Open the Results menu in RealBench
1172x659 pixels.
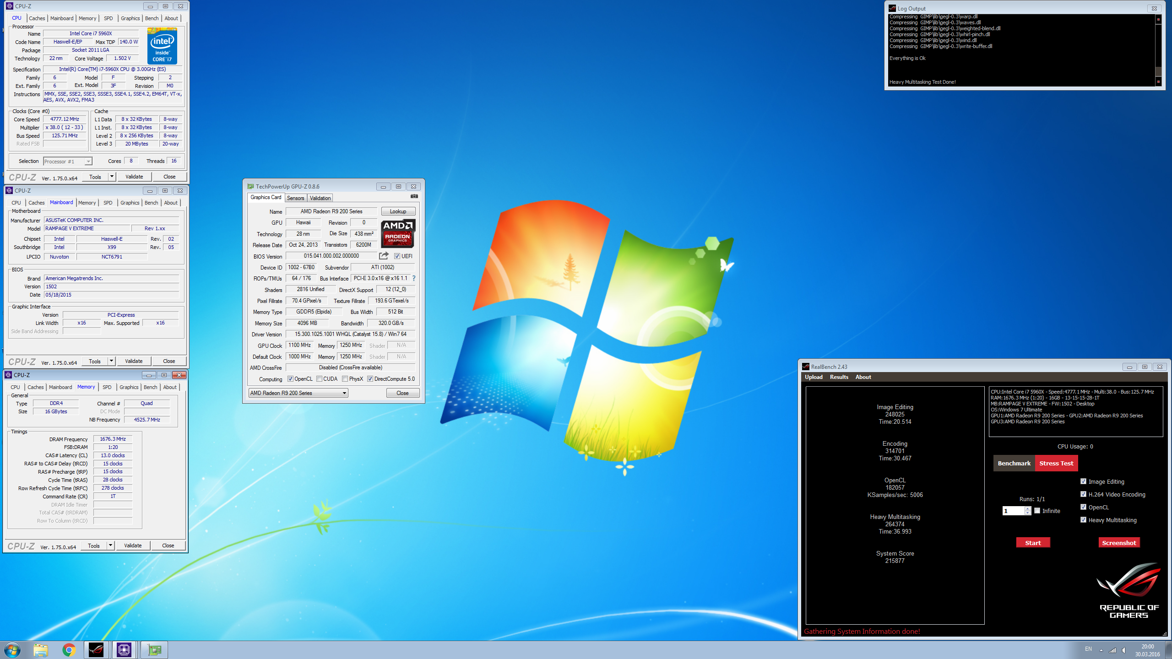[839, 377]
